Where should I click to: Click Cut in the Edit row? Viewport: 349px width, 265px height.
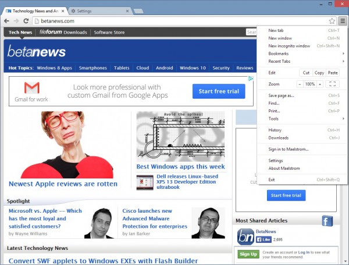306,73
